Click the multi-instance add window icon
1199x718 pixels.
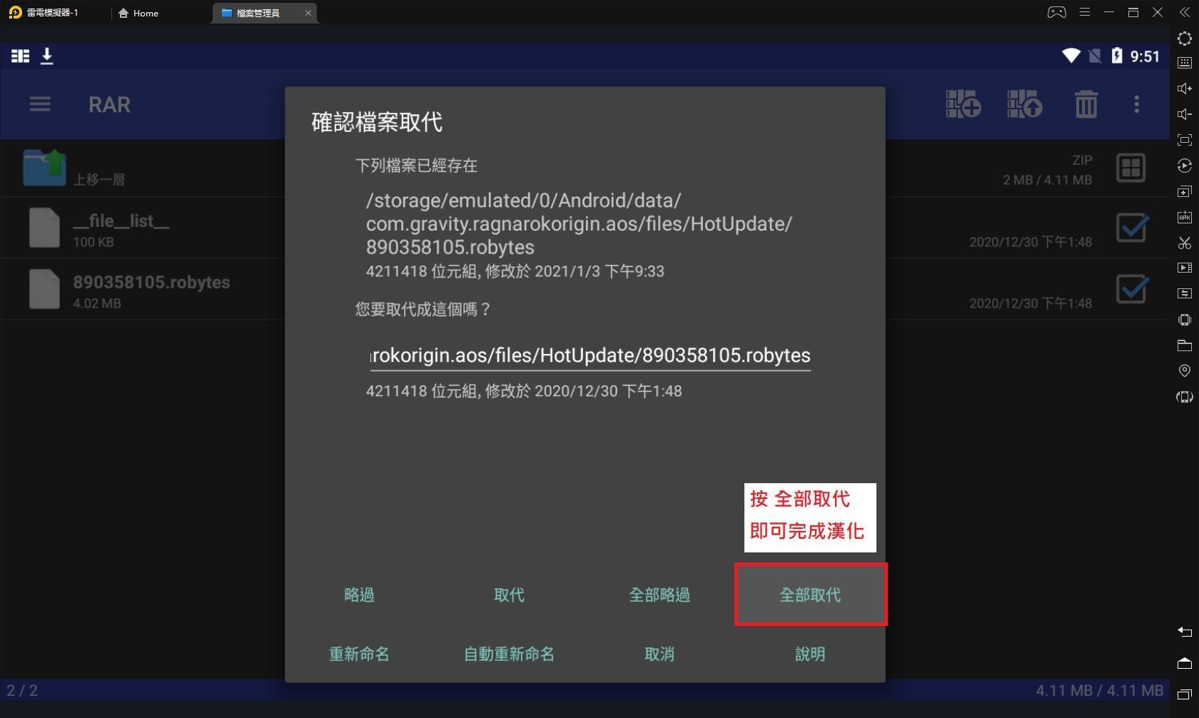coord(1185,191)
